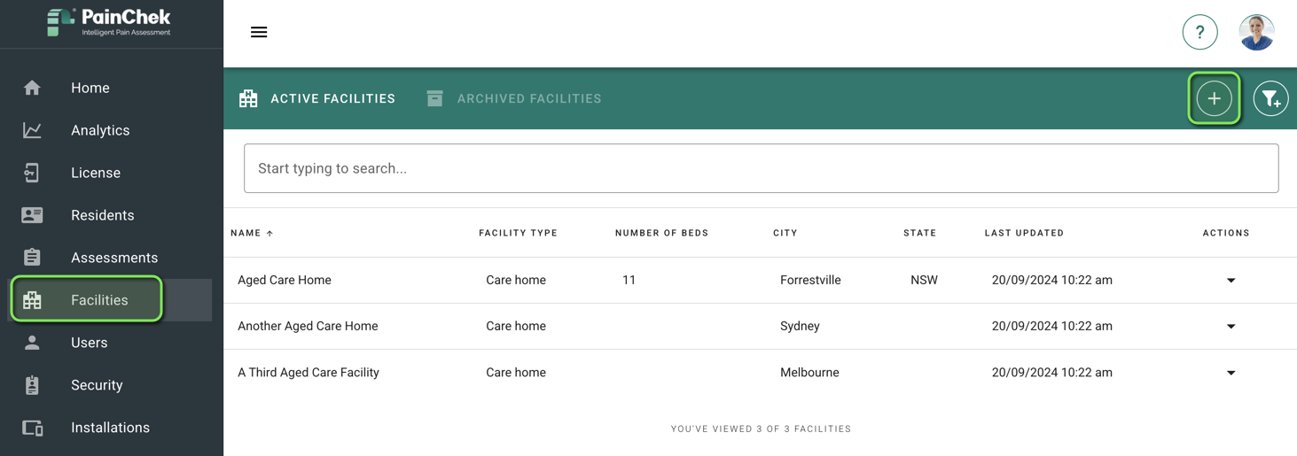Click last updated date in Melbourne row

point(1051,373)
